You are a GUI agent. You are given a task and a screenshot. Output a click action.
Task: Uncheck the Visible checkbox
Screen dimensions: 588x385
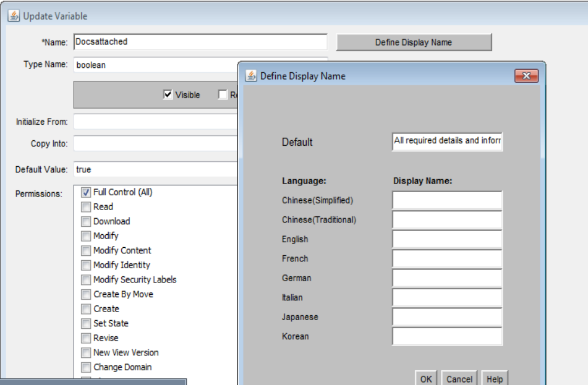pos(168,95)
